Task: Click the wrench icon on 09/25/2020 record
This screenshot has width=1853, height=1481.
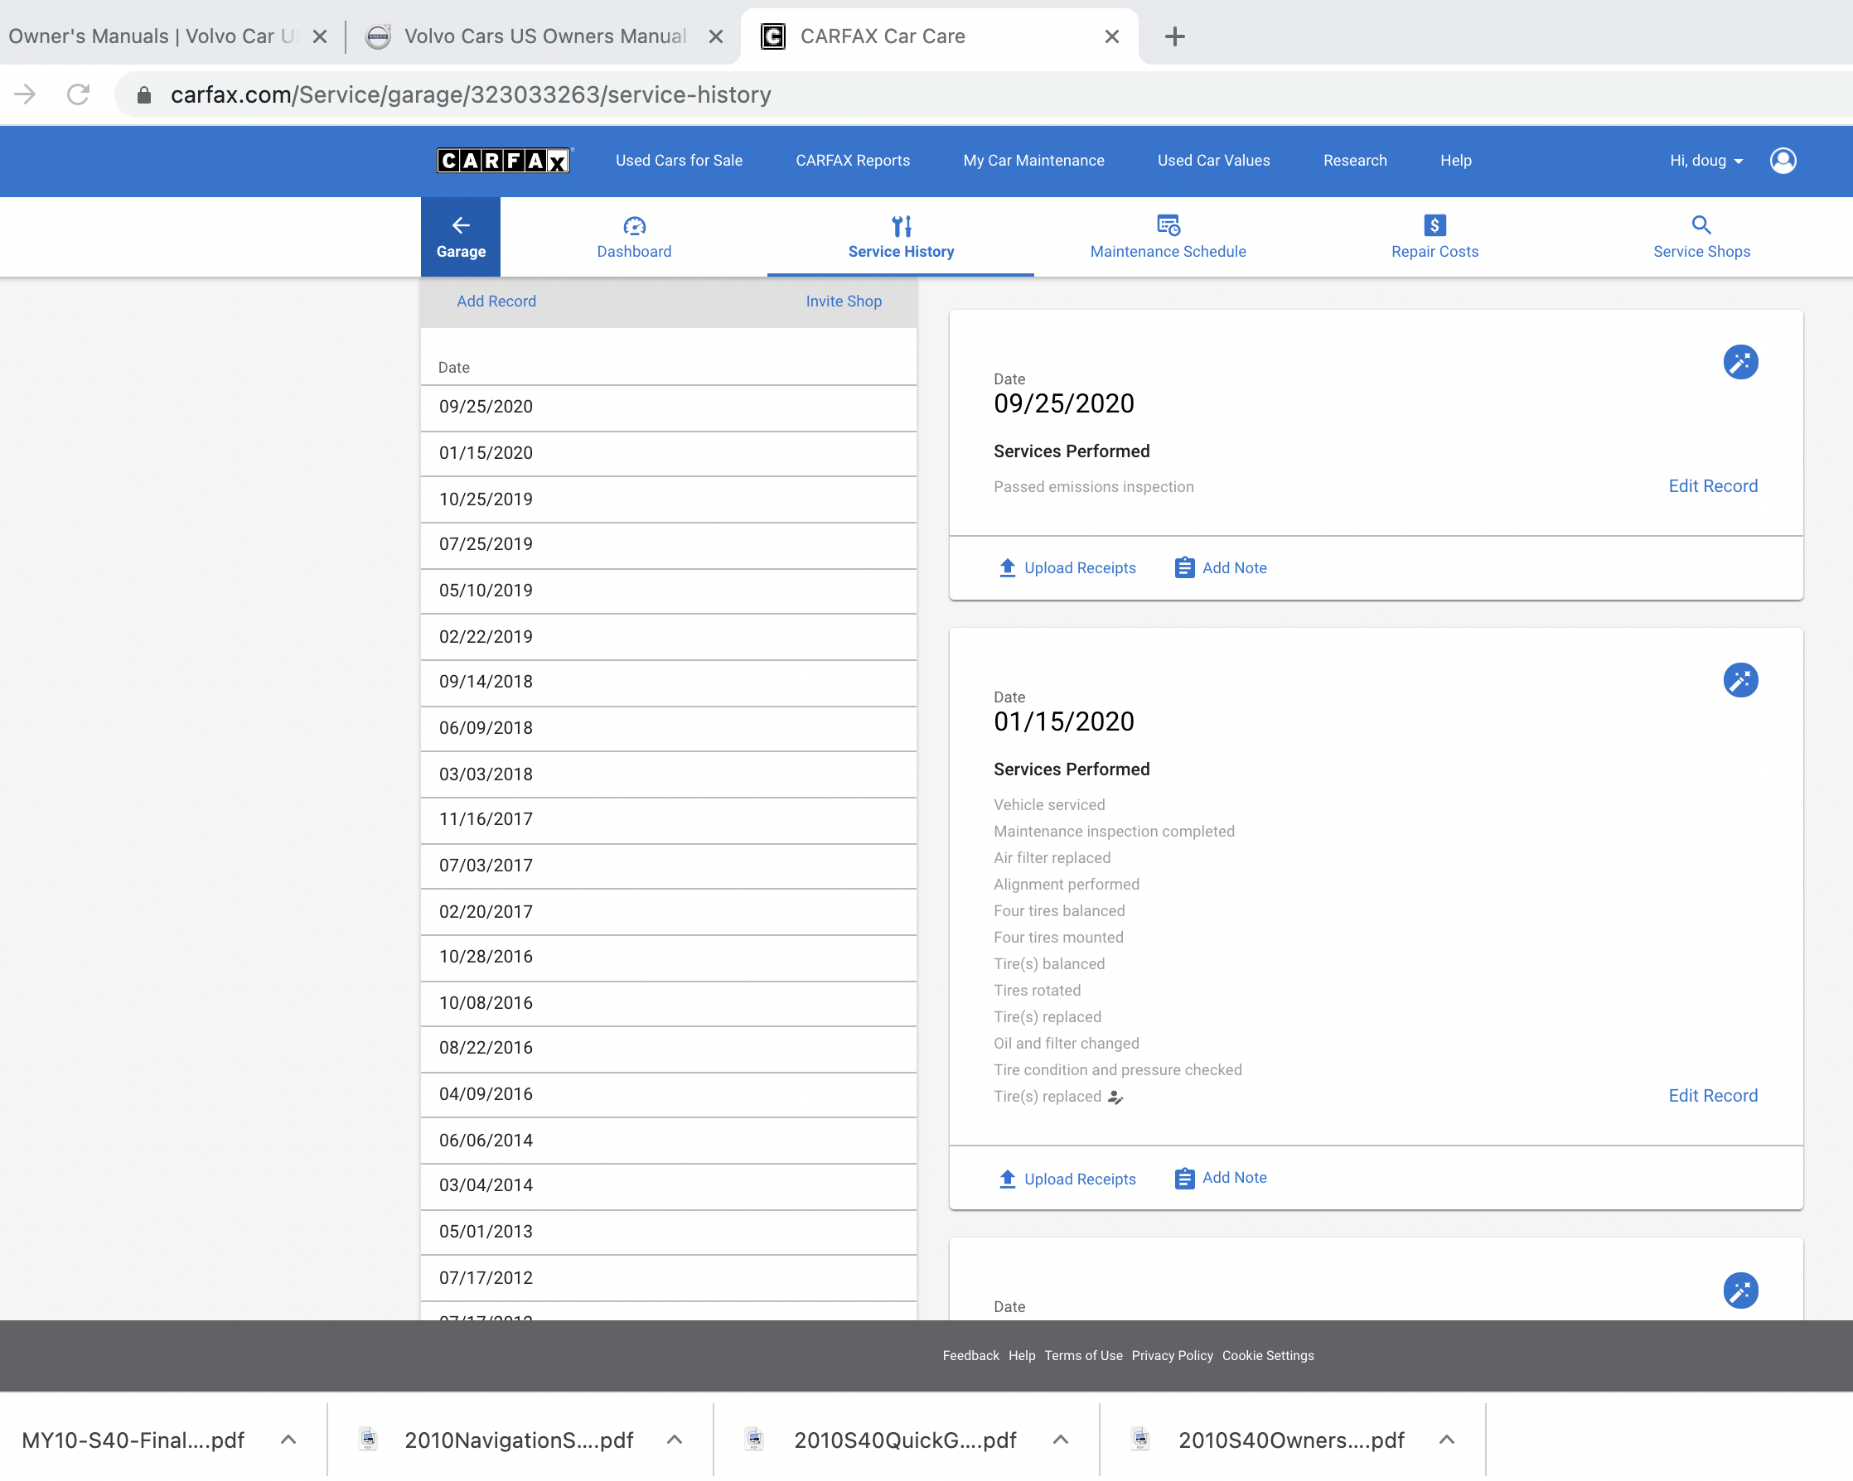Action: click(x=1740, y=363)
